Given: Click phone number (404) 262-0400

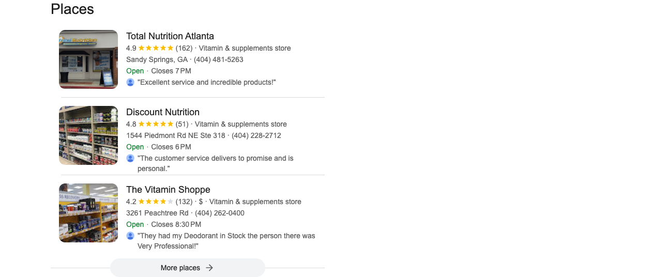Looking at the screenshot, I should tap(220, 213).
